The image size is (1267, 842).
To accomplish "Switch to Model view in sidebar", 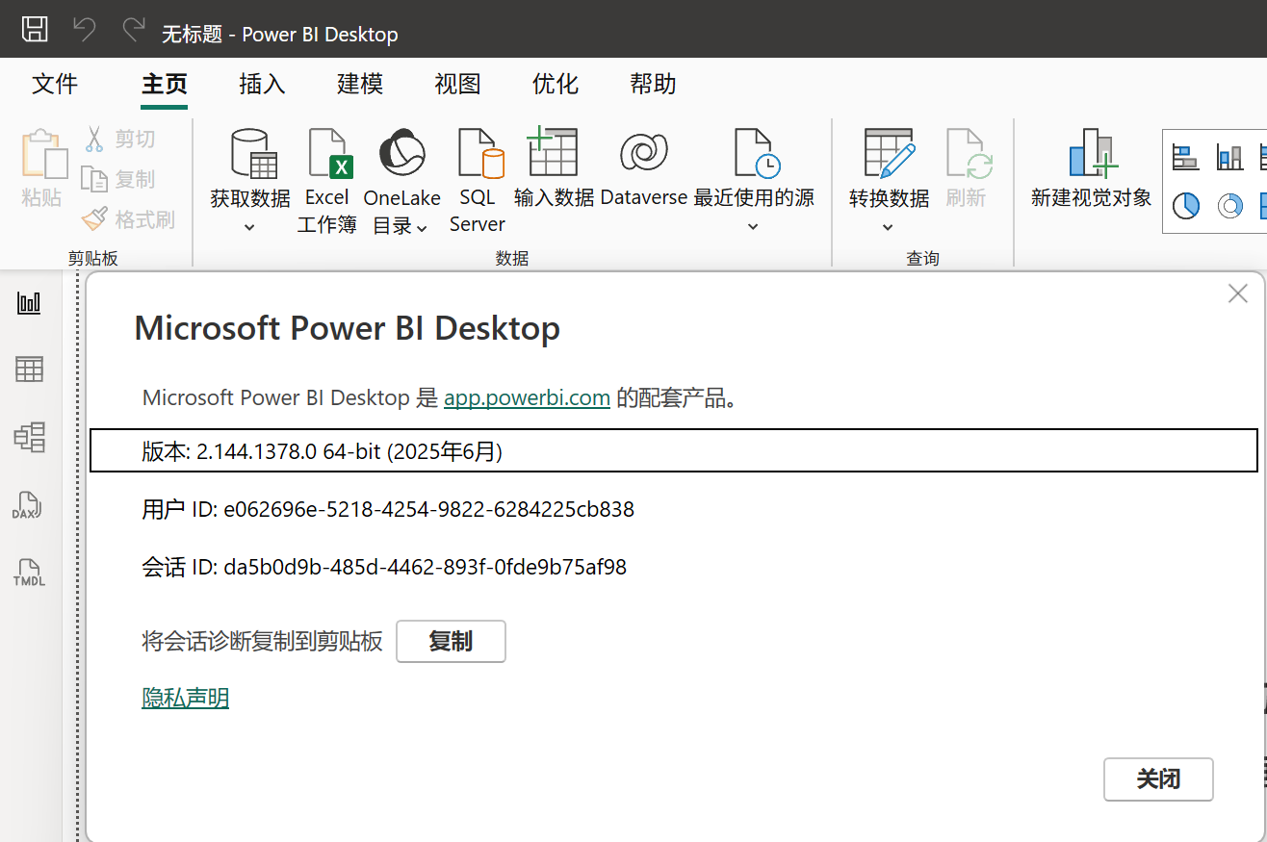I will click(30, 437).
